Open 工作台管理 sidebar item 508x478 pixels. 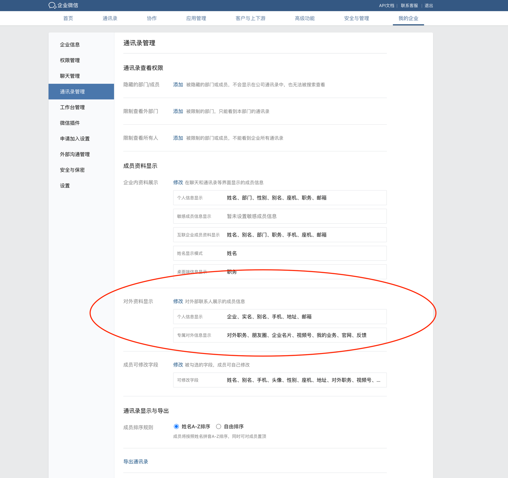click(81, 107)
